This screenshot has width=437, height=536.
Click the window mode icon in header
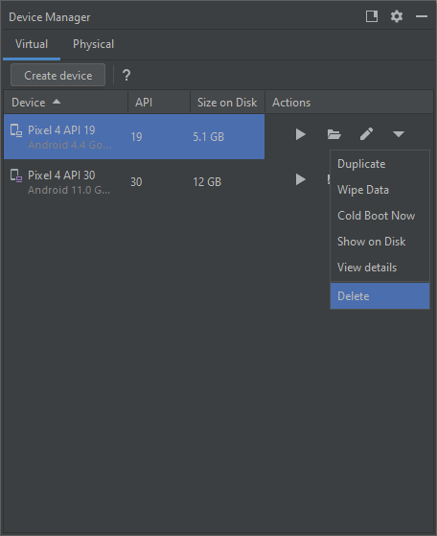point(372,16)
